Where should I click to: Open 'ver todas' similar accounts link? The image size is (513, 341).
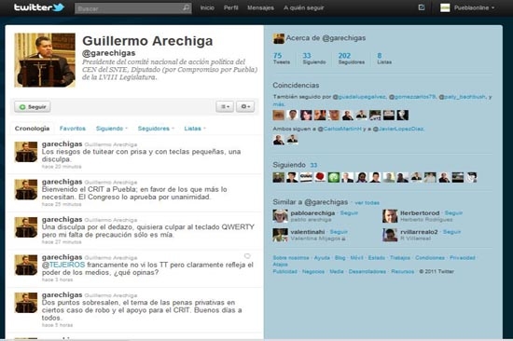point(367,203)
